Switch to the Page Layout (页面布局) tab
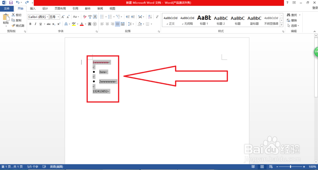318x170 pixels. 60,9
